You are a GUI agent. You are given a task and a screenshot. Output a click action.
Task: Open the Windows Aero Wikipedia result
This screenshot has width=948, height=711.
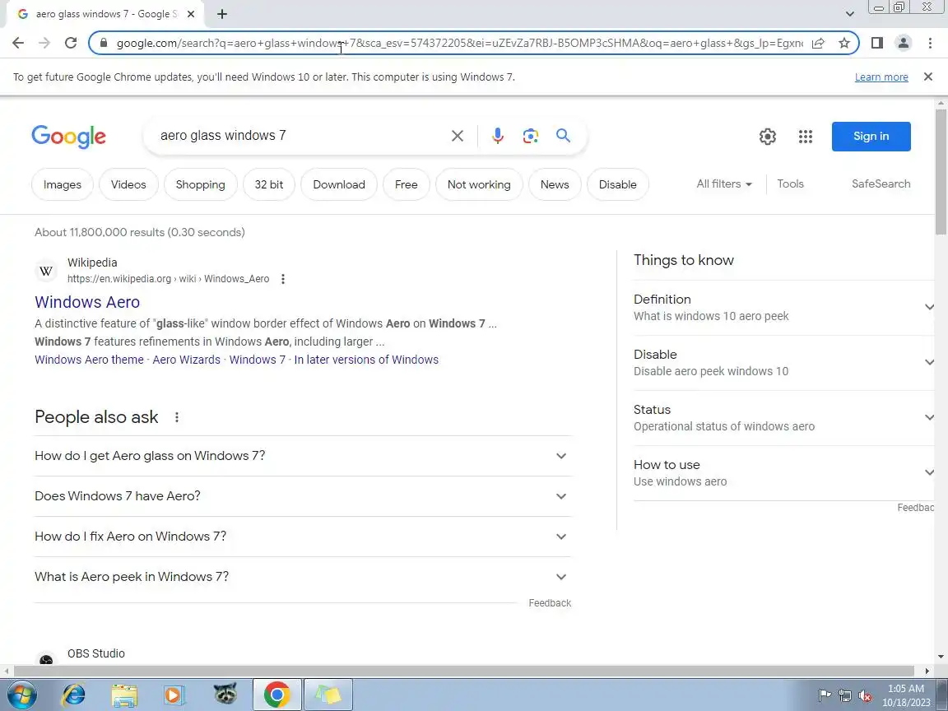87,302
